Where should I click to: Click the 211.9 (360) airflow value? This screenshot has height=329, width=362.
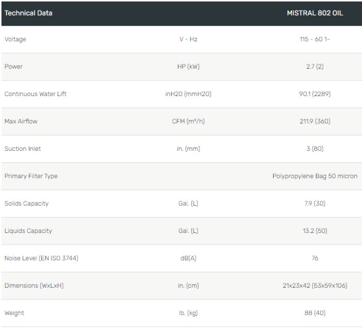coord(314,121)
